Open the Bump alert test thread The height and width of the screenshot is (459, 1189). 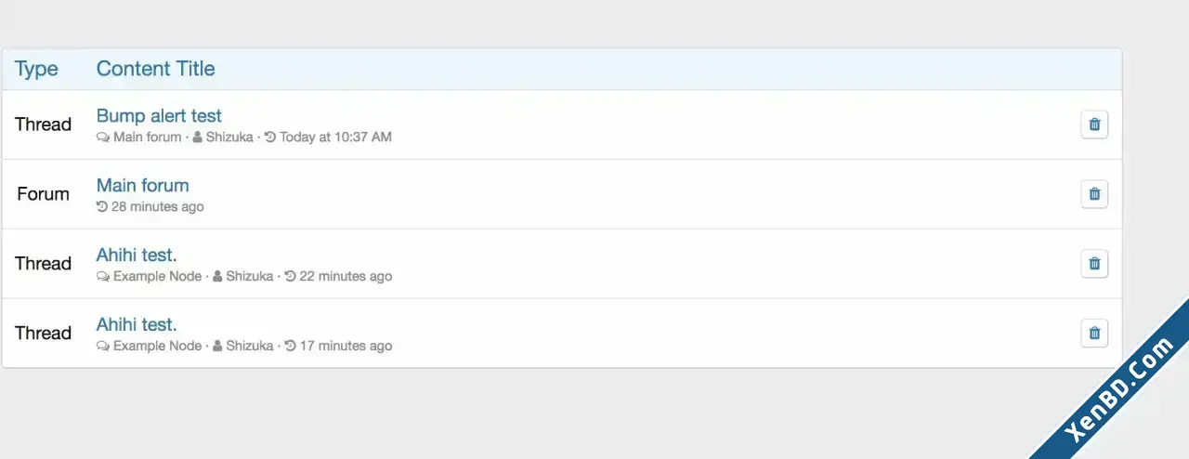[159, 116]
